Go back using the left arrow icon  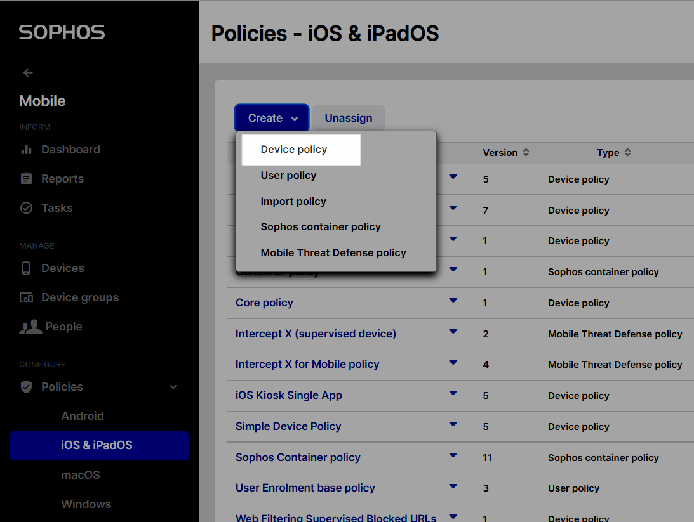[28, 73]
